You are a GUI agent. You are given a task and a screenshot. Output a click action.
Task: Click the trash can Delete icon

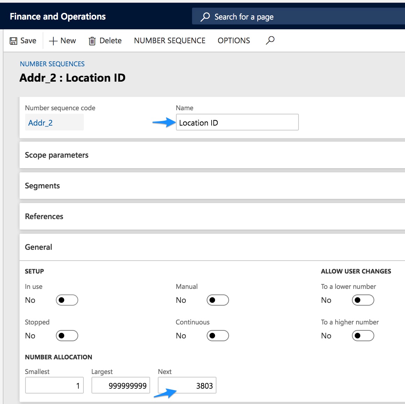(92, 41)
